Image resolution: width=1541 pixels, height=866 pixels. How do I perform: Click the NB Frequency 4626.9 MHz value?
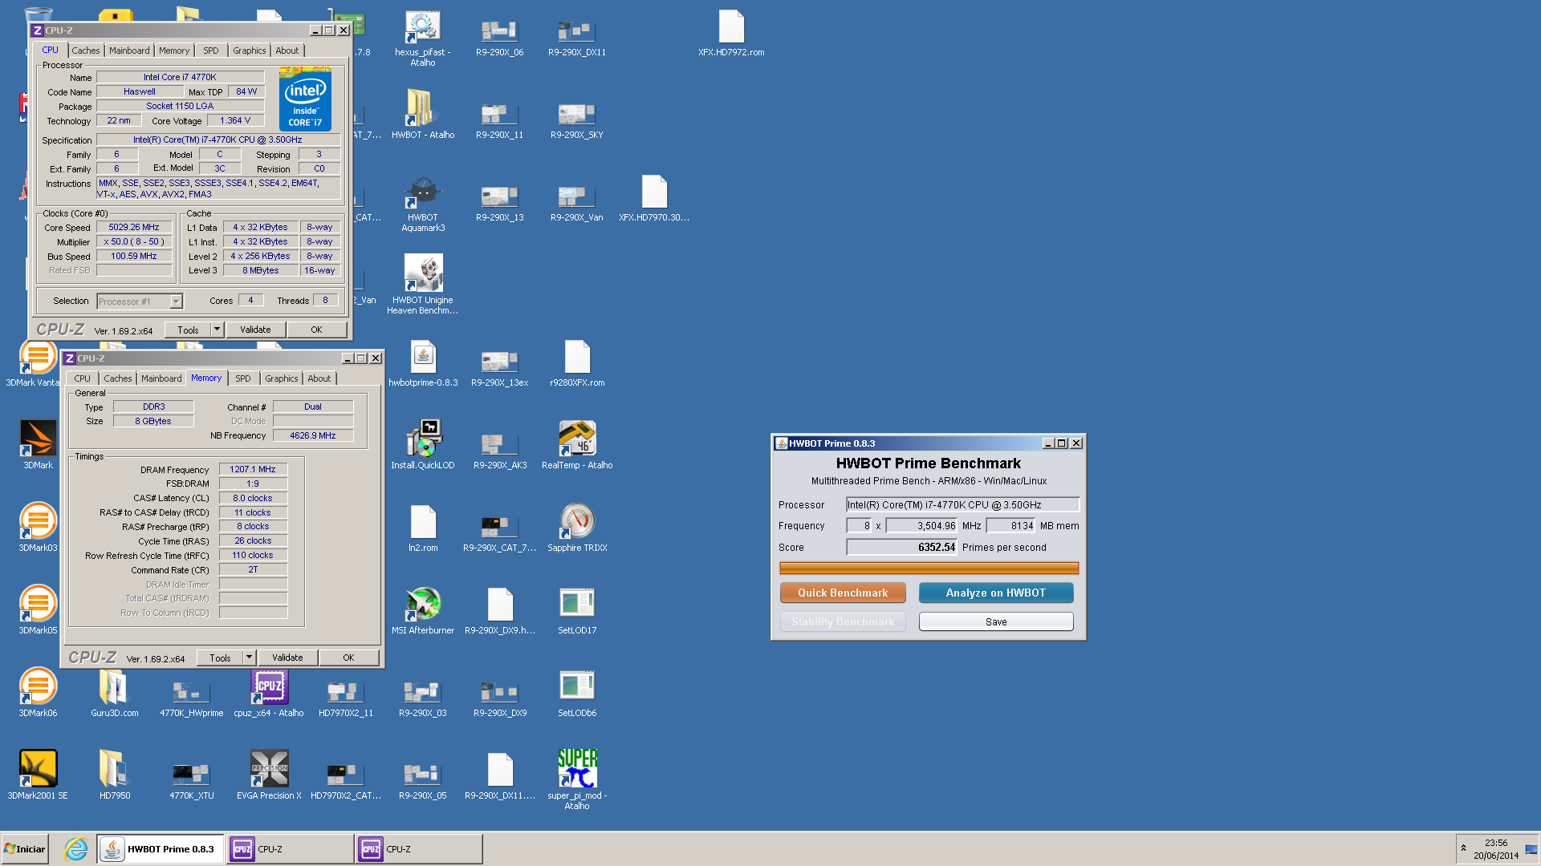[313, 435]
